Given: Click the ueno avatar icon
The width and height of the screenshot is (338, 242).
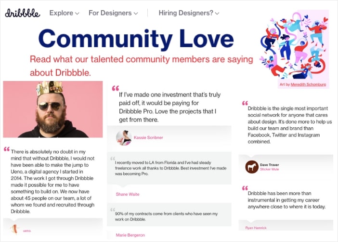Looking at the screenshot, I should (14, 229).
